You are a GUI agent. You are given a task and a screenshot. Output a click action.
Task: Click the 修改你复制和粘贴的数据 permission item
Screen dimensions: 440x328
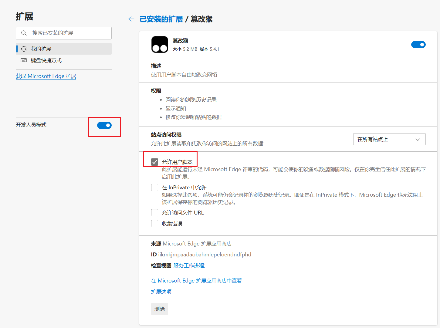tap(193, 117)
